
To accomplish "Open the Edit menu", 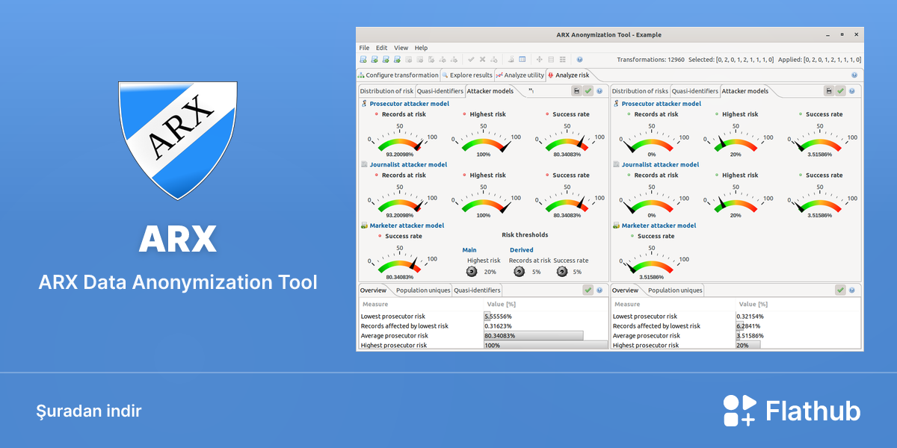I will pos(382,48).
